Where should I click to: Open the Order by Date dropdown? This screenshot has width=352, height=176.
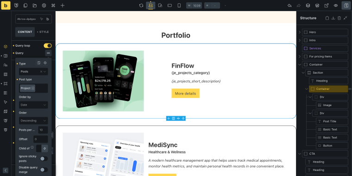33,105
